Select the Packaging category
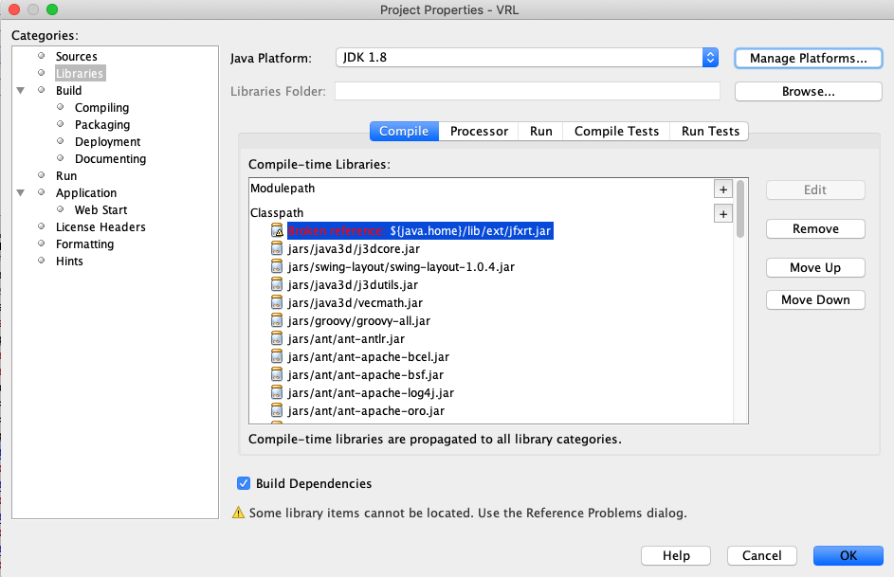 pos(102,125)
